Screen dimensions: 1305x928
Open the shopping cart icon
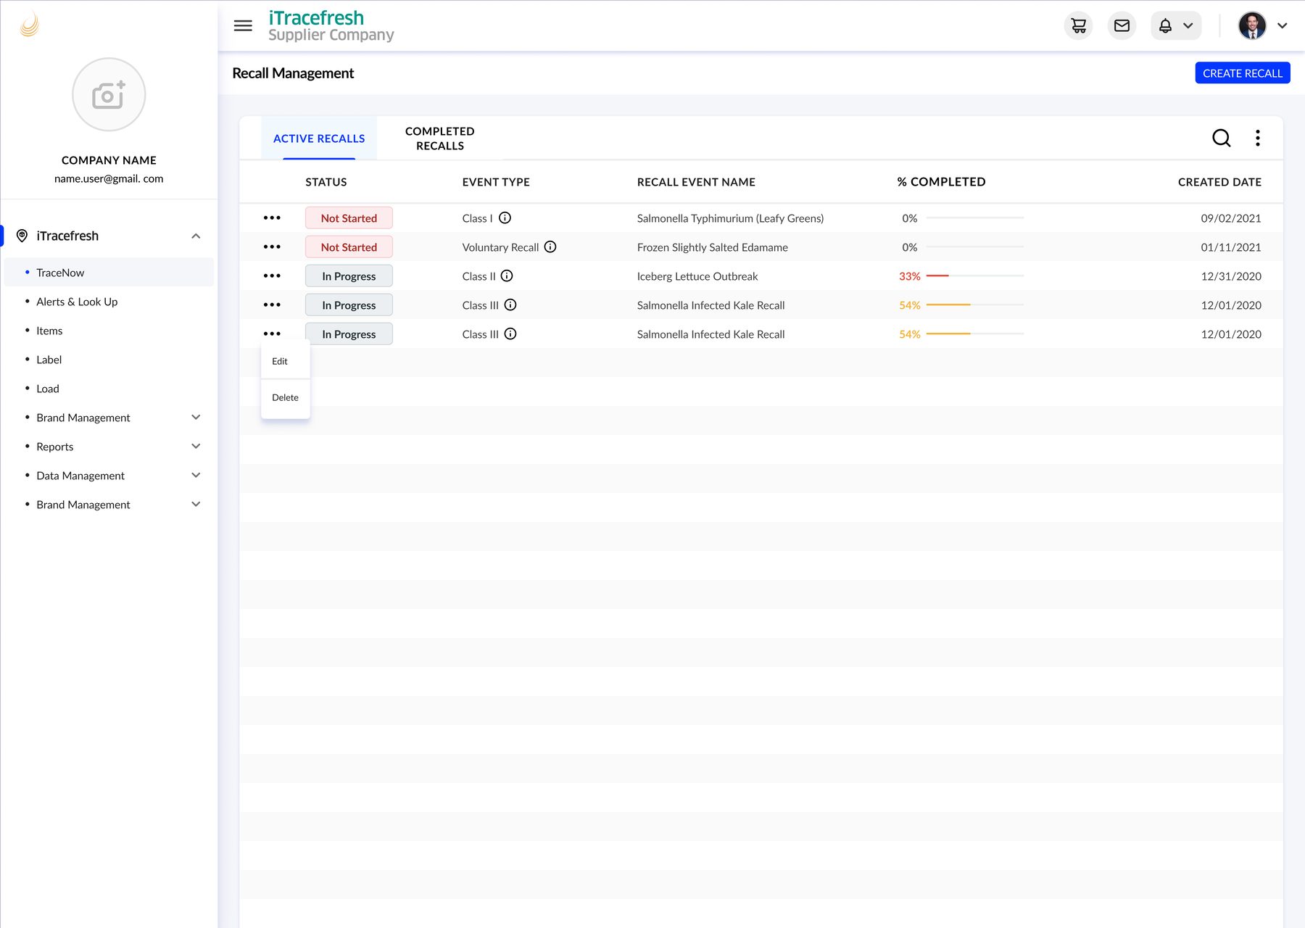1078,26
